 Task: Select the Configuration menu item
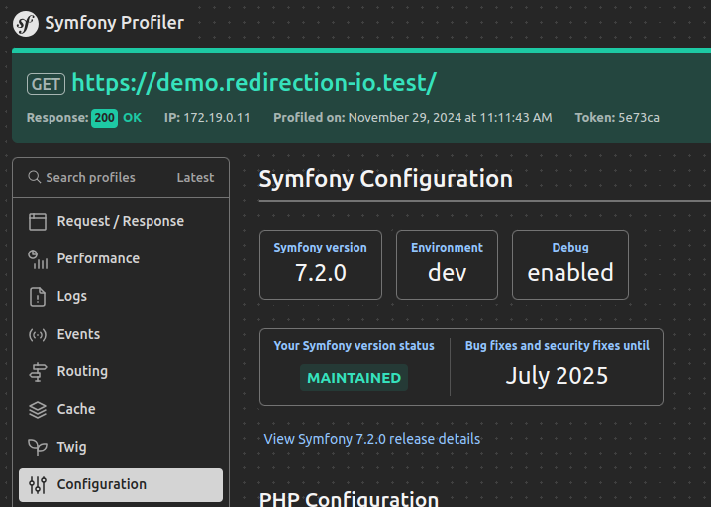pyautogui.click(x=121, y=485)
